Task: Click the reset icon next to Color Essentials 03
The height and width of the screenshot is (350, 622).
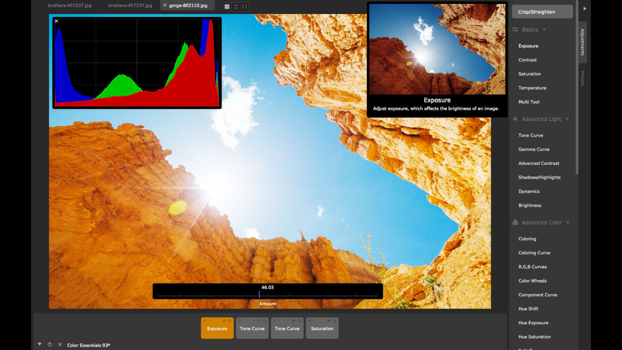Action: (x=50, y=345)
